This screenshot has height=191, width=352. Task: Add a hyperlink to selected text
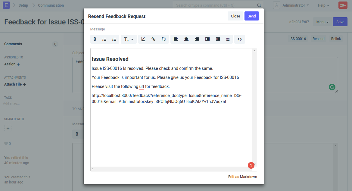(153, 39)
